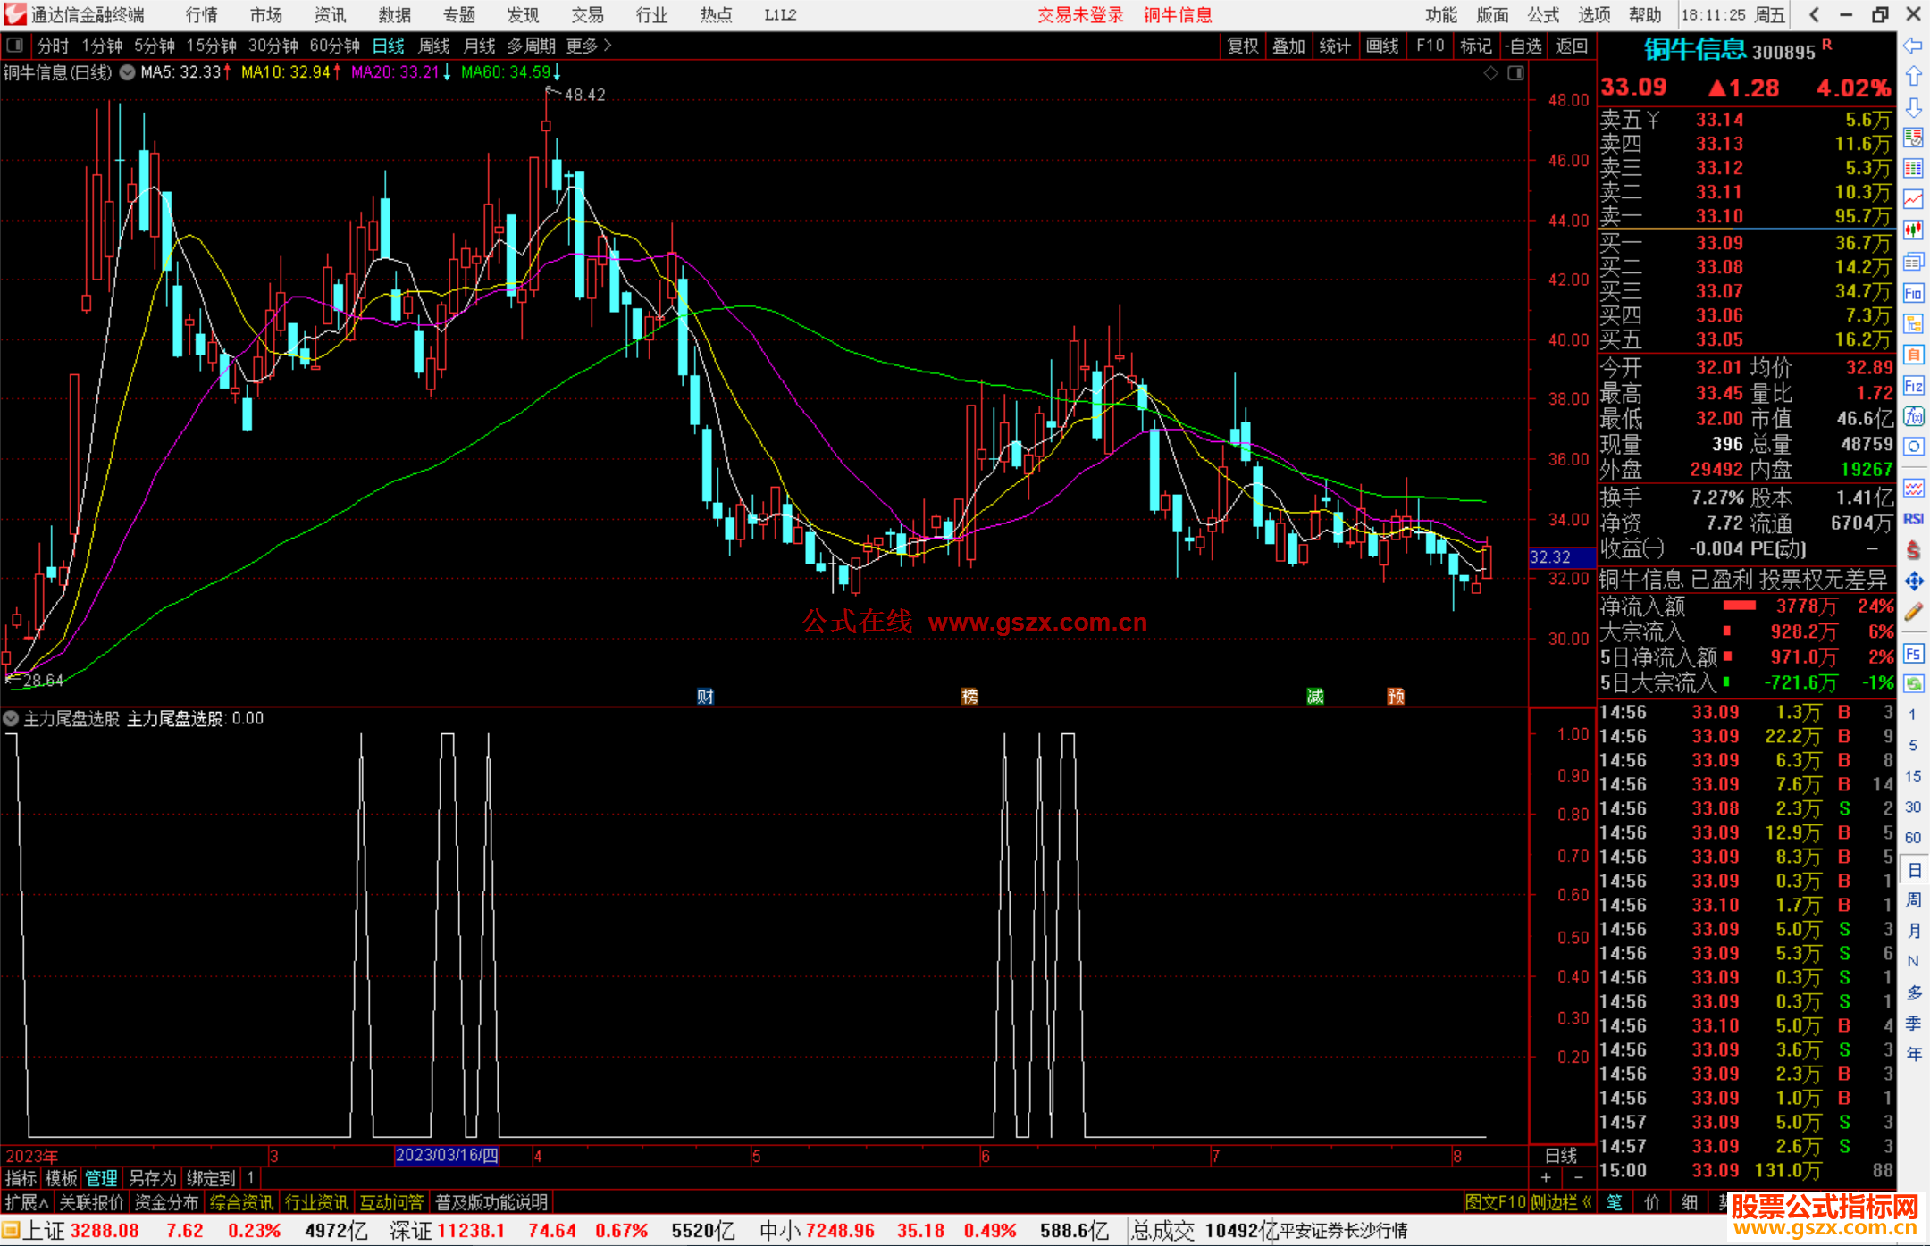Zoom out chart with minus button

tap(1579, 1178)
